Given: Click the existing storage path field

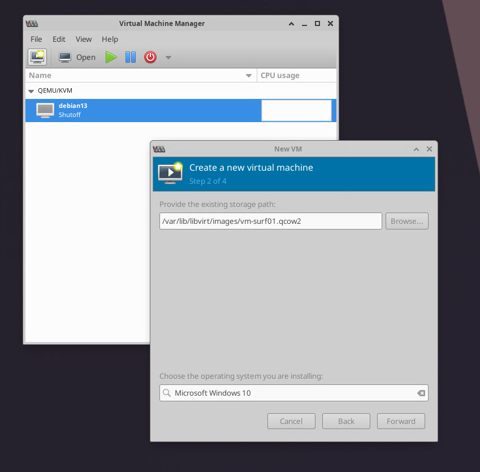Looking at the screenshot, I should click(270, 221).
